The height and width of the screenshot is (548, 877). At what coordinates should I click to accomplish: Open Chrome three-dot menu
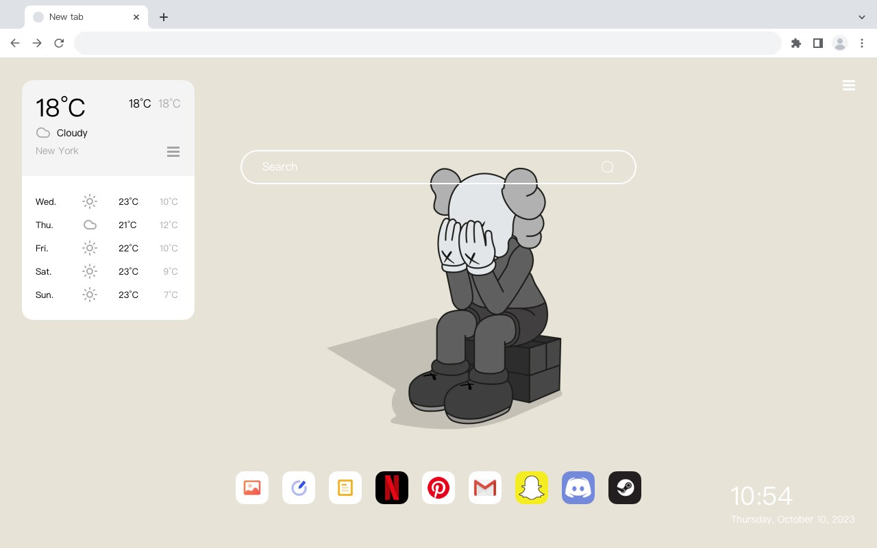[862, 43]
